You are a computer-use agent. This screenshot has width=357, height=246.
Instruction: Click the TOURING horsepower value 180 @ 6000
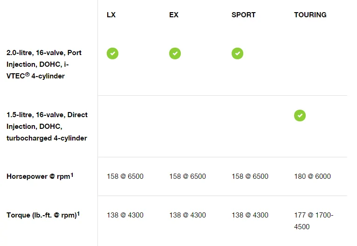(312, 176)
